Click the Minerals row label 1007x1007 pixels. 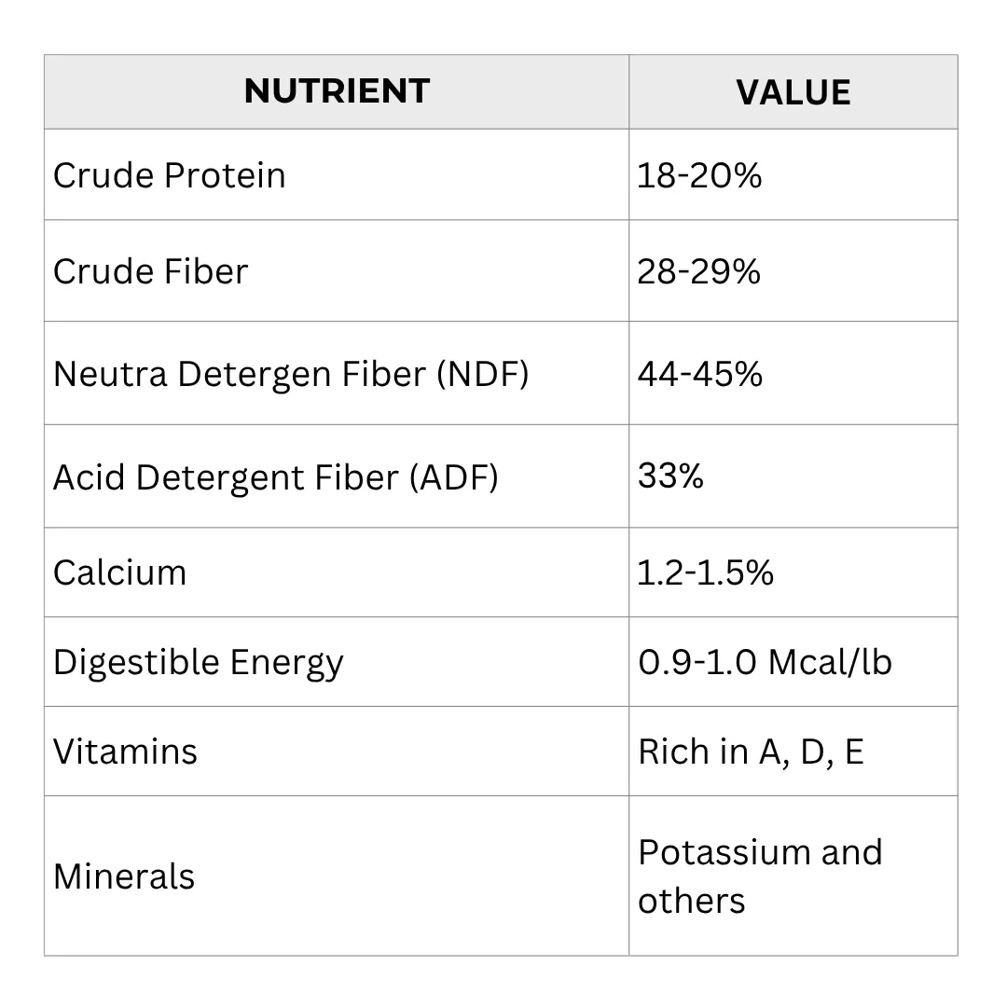123,876
